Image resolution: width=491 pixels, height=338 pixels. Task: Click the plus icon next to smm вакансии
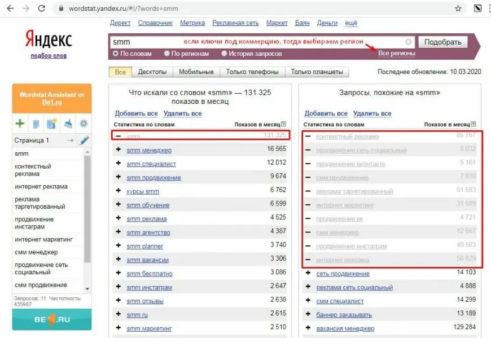pyautogui.click(x=119, y=260)
